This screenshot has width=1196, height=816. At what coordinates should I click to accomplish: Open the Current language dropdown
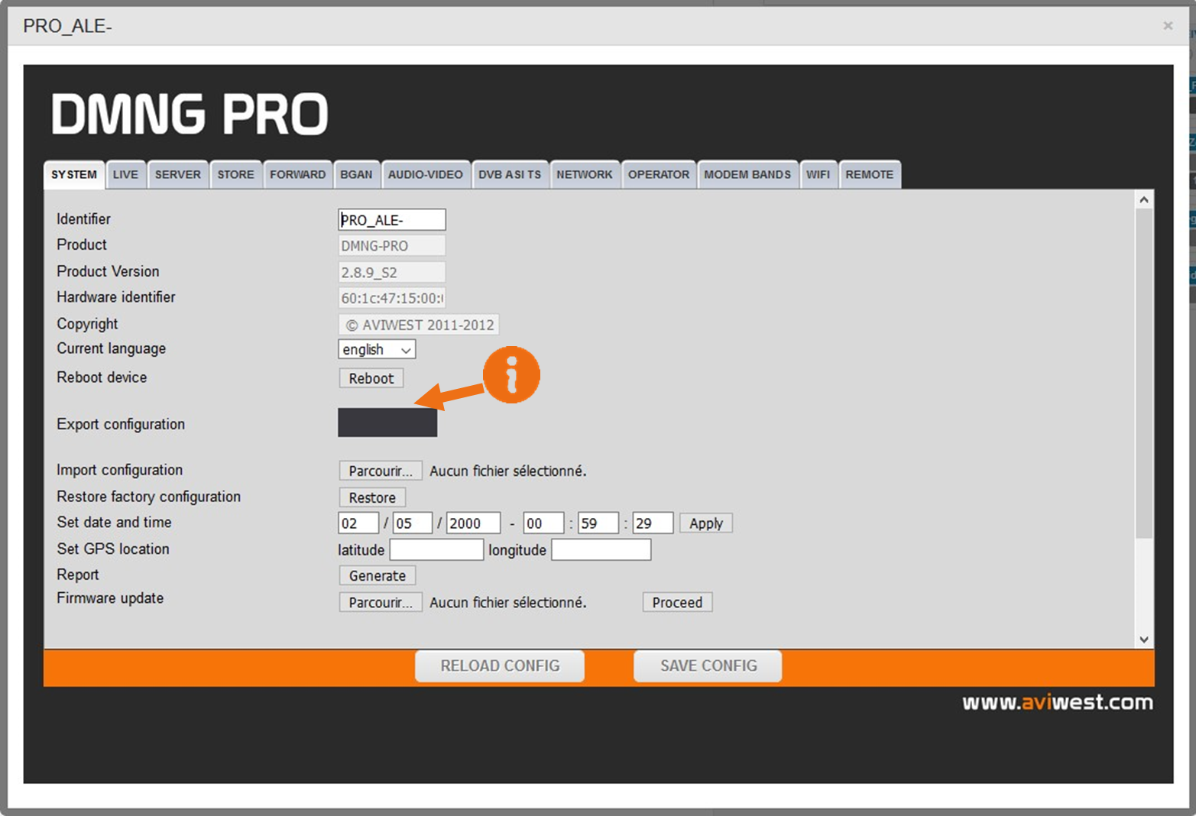tap(377, 349)
